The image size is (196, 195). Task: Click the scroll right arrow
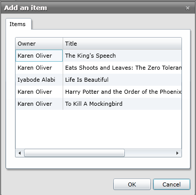coord(177,153)
